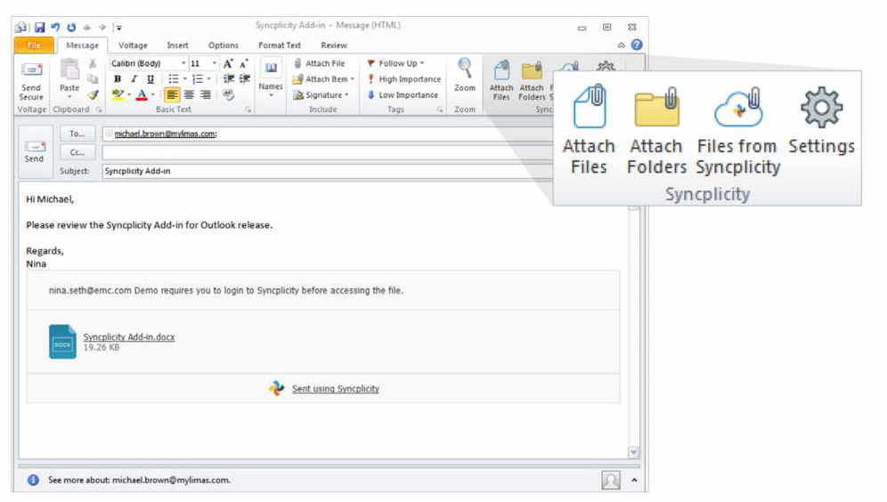Align text right
Image resolution: width=887 pixels, height=502 pixels.
206,94
